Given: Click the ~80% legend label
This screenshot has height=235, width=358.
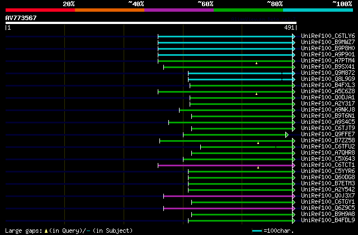Looking at the screenshot, I should [x=275, y=4].
